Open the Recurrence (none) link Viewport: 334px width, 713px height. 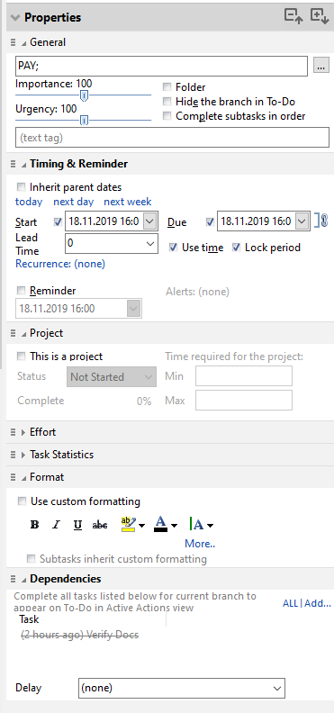(60, 264)
